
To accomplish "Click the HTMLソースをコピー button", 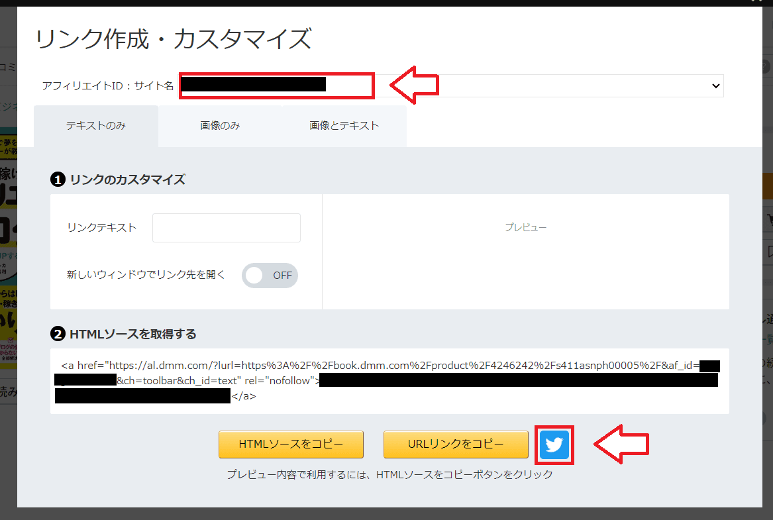I will click(291, 444).
